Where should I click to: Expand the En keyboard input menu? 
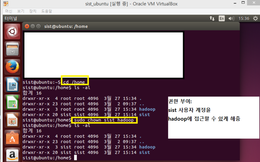tap(222, 18)
